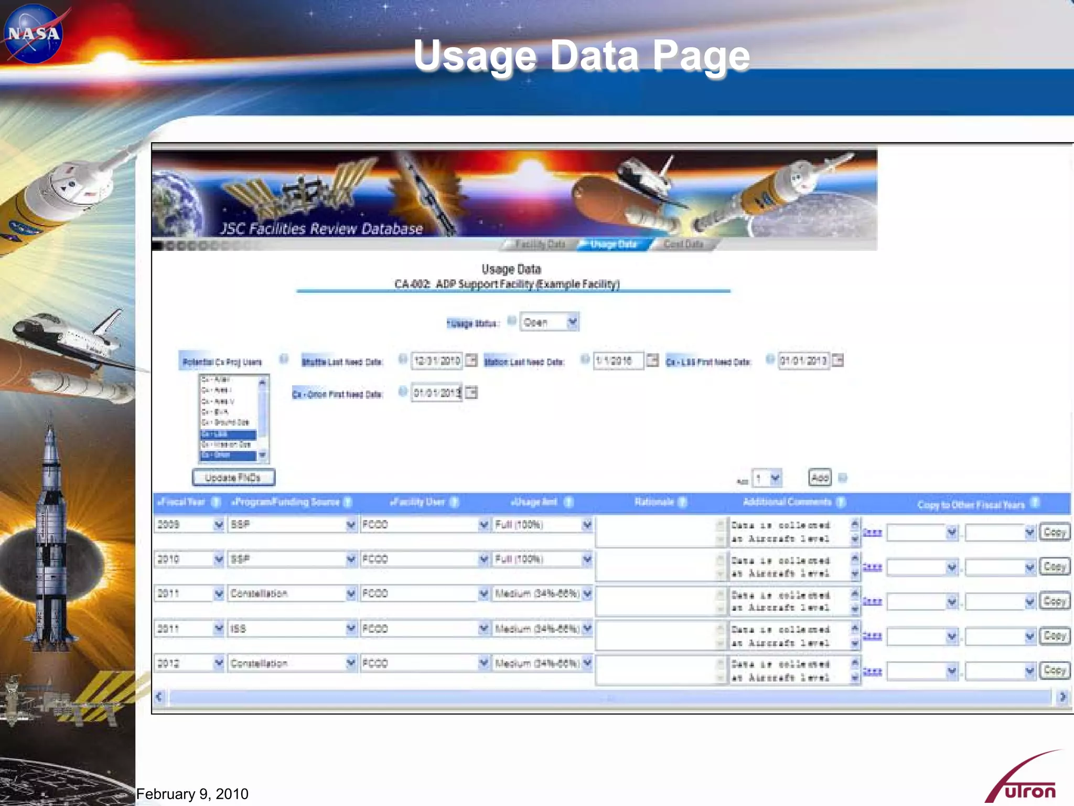
Task: Click help icon in Facility User header
Action: point(454,502)
